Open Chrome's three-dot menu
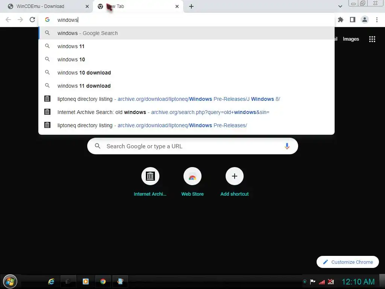The width and height of the screenshot is (385, 289). point(377,20)
